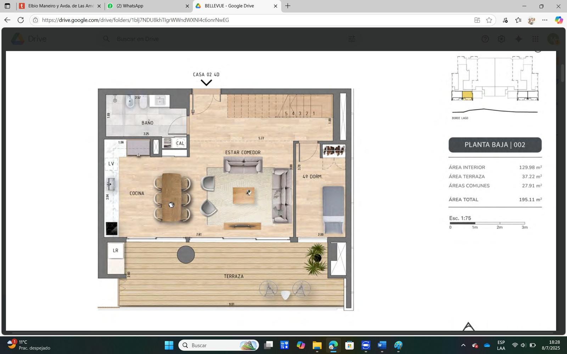The image size is (567, 354).
Task: Click the ÁREA TOTAL label
Action: [464, 200]
